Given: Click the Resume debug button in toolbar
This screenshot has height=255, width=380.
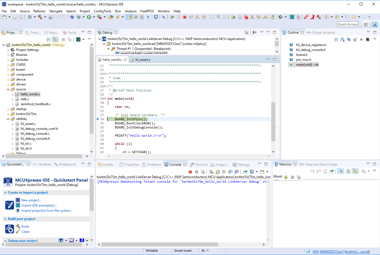Looking at the screenshot, I should pos(172,17).
